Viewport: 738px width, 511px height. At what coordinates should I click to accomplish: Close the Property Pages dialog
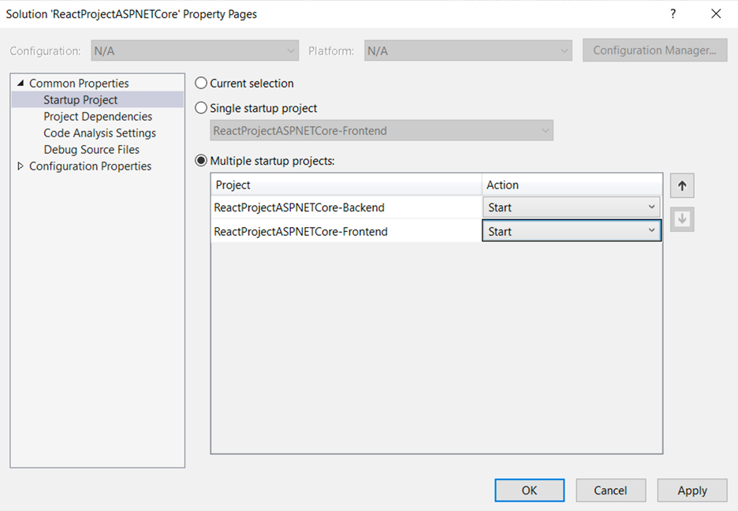point(716,14)
